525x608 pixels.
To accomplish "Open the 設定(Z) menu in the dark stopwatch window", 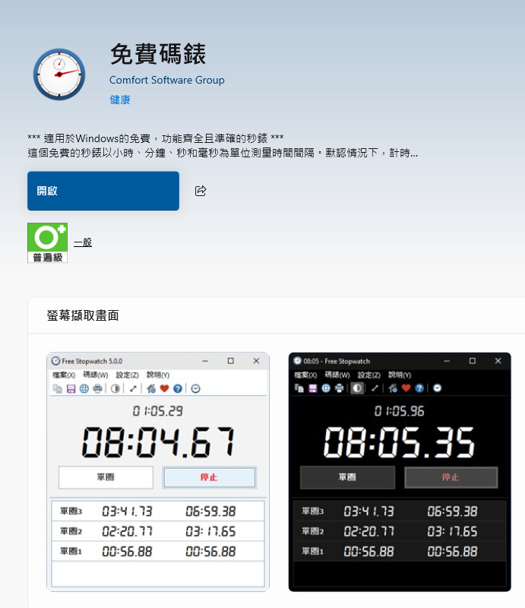I will tap(368, 375).
